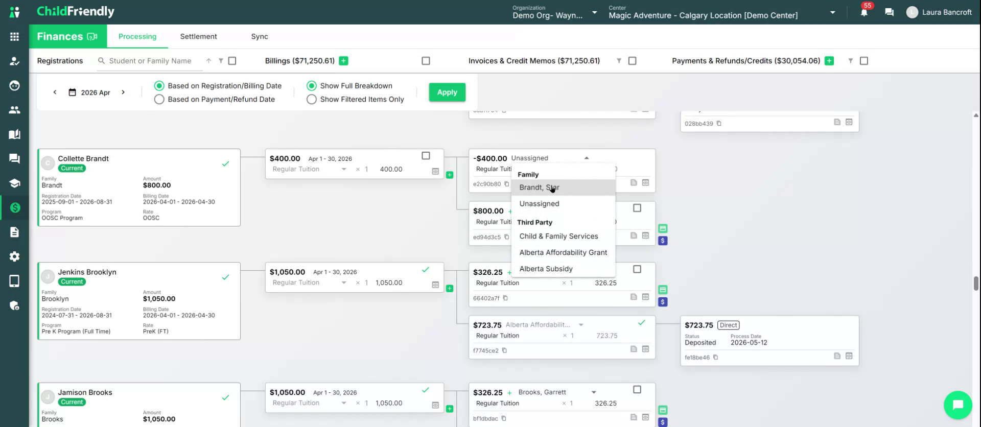This screenshot has width=981, height=427.
Task: Open the shield security sidebar icon
Action: [14, 305]
